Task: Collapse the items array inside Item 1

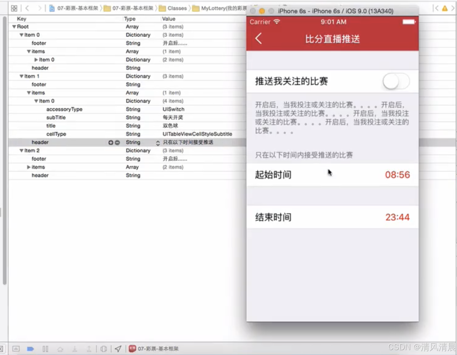Action: coord(29,93)
